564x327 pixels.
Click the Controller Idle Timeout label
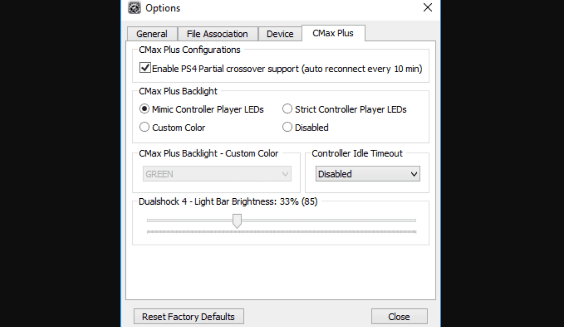coord(357,153)
